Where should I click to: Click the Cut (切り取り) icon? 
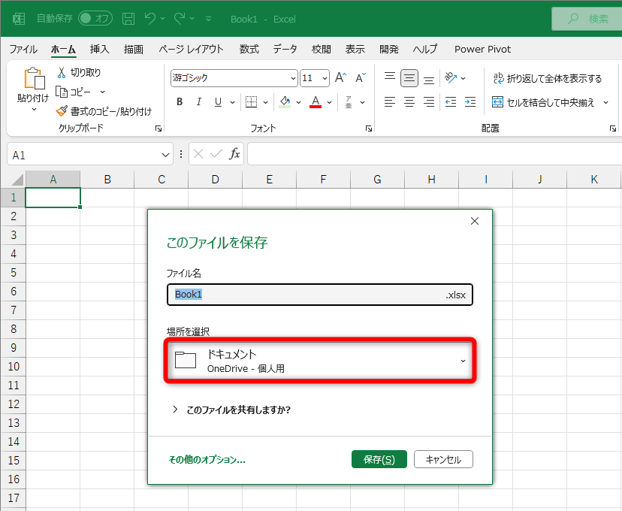point(63,74)
